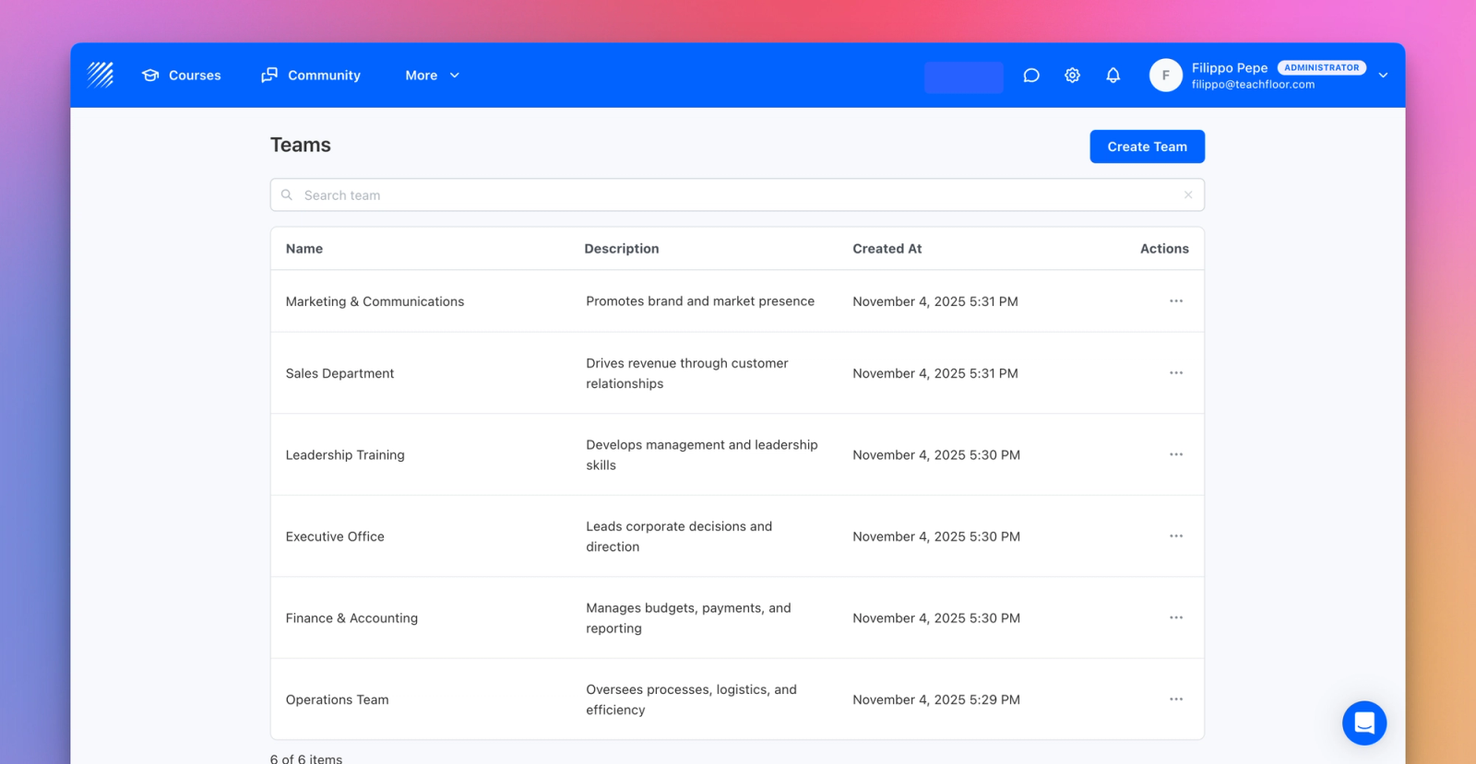This screenshot has height=764, width=1476.
Task: Open actions menu for Leadership Training
Action: pos(1176,454)
